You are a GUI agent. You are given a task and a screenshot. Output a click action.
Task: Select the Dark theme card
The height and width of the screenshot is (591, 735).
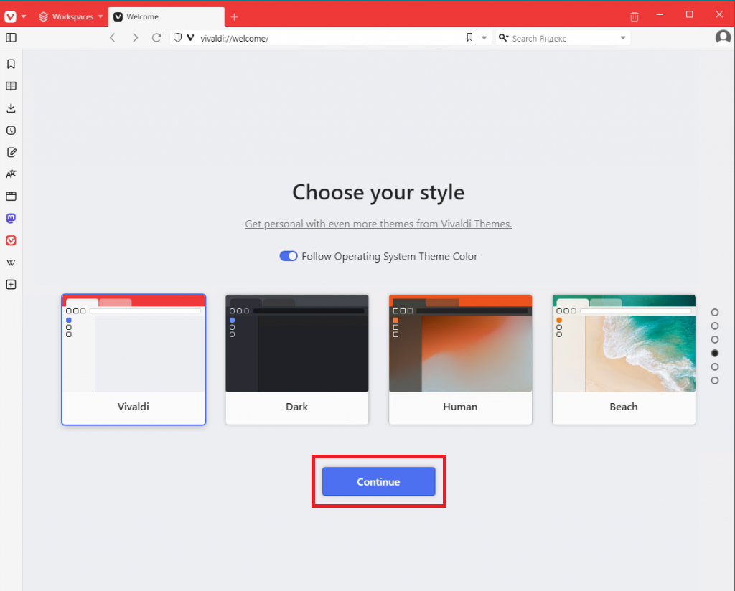tap(296, 359)
